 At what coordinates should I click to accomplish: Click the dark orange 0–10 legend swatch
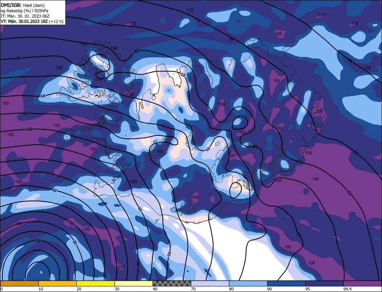tap(19, 283)
